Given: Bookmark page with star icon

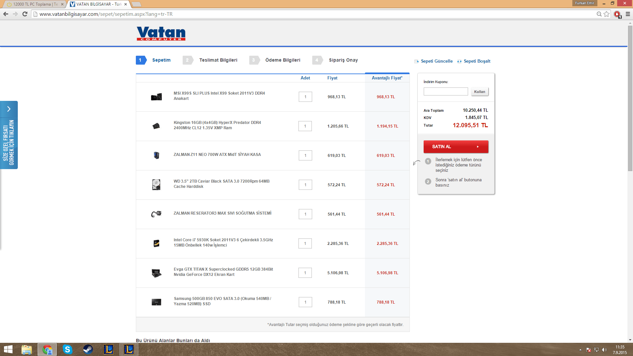Looking at the screenshot, I should coord(607,14).
